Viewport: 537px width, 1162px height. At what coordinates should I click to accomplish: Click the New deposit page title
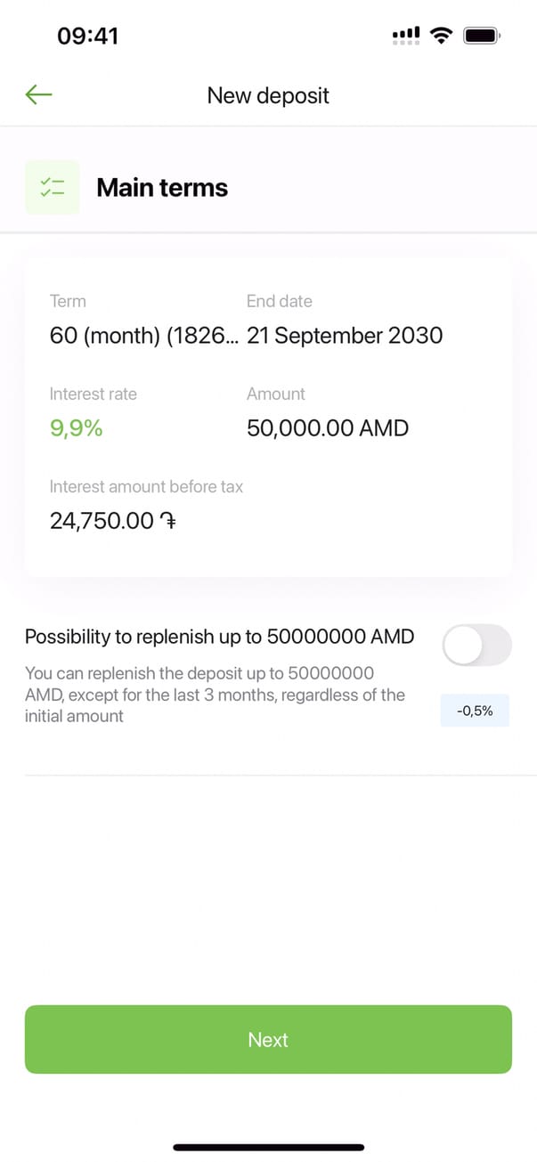click(268, 95)
